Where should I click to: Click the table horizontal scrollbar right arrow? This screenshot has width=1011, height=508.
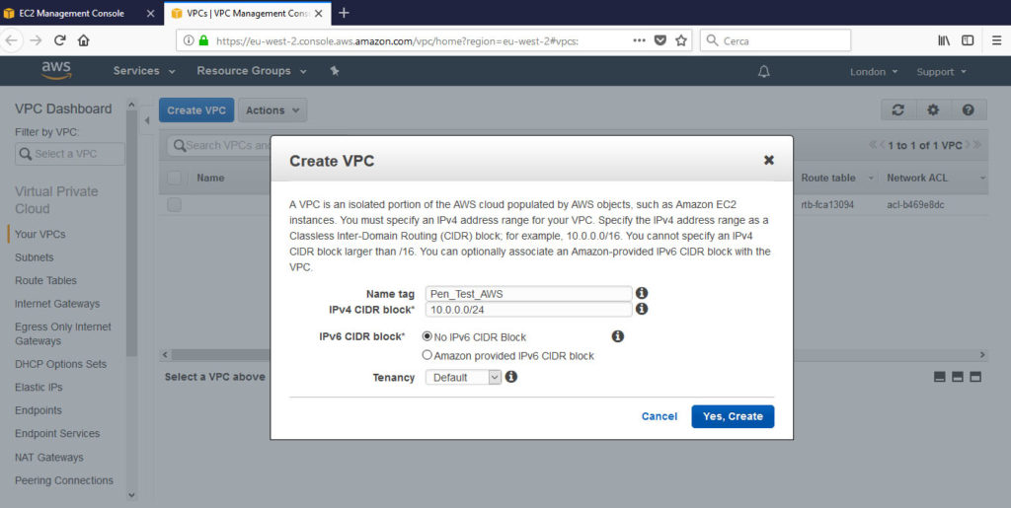point(982,355)
